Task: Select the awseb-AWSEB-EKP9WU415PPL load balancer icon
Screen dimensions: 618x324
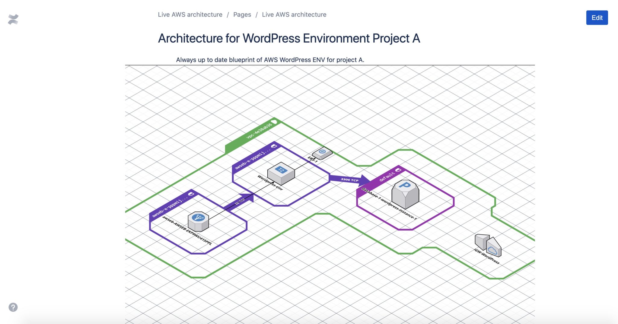Action: point(198,222)
